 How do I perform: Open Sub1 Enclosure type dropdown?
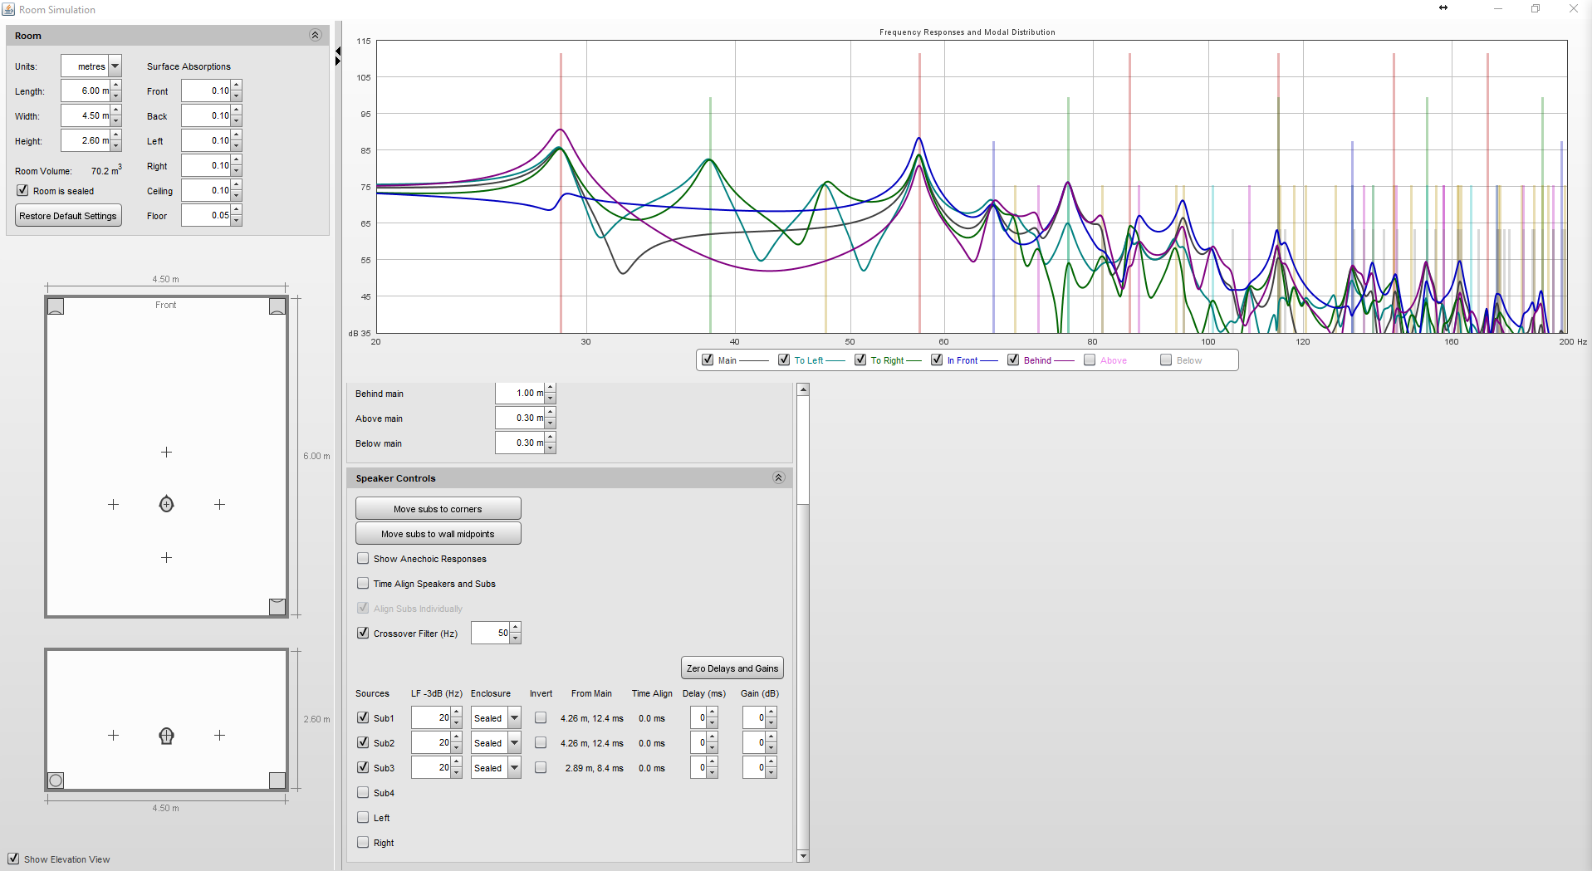pyautogui.click(x=515, y=718)
